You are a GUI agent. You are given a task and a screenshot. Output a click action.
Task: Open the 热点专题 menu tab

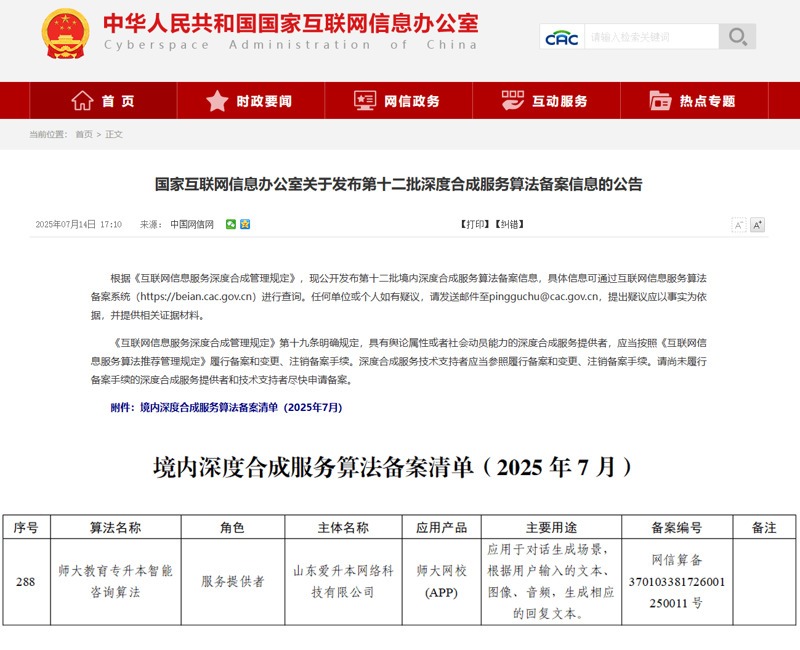pyautogui.click(x=694, y=100)
